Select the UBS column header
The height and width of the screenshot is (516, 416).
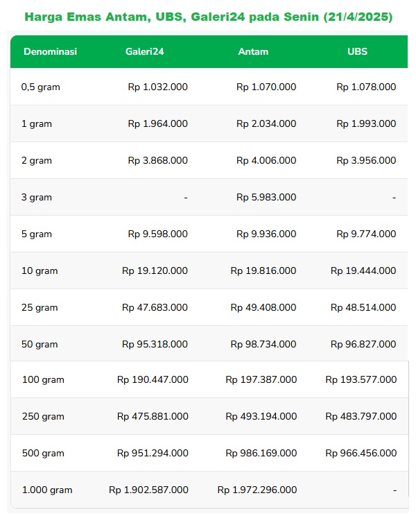(x=358, y=51)
